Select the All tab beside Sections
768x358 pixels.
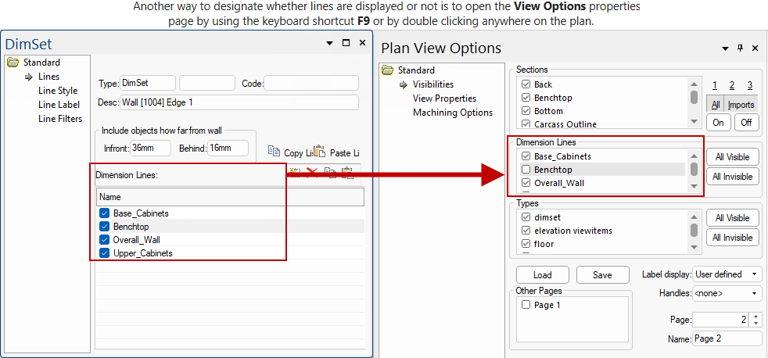point(715,105)
